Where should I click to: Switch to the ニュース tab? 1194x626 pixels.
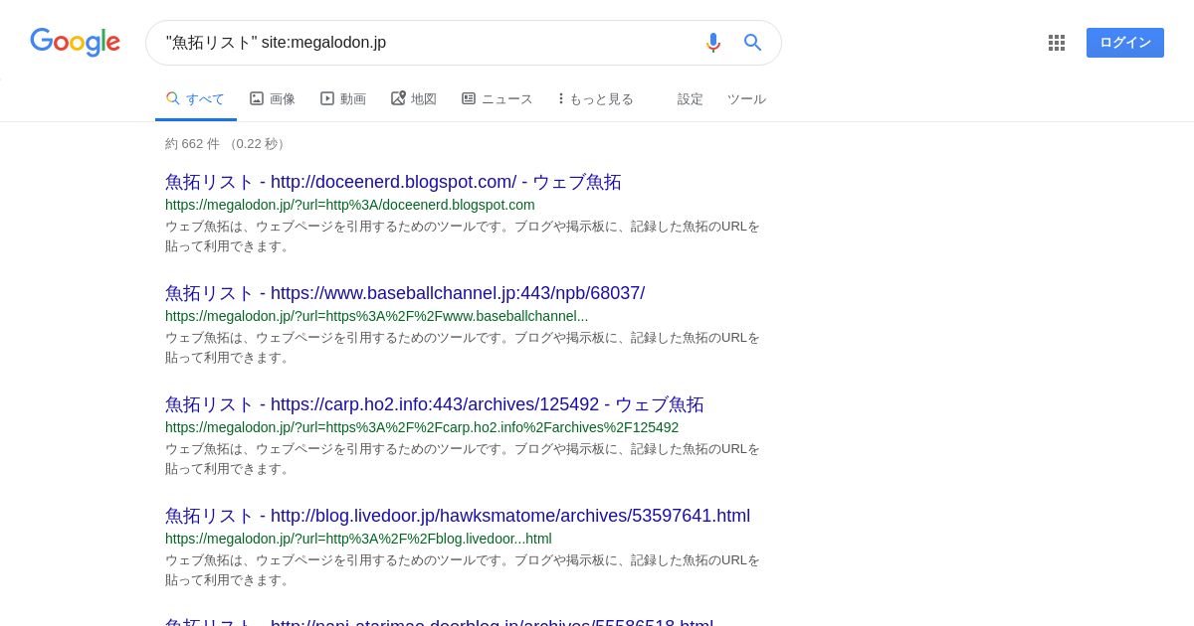[497, 99]
